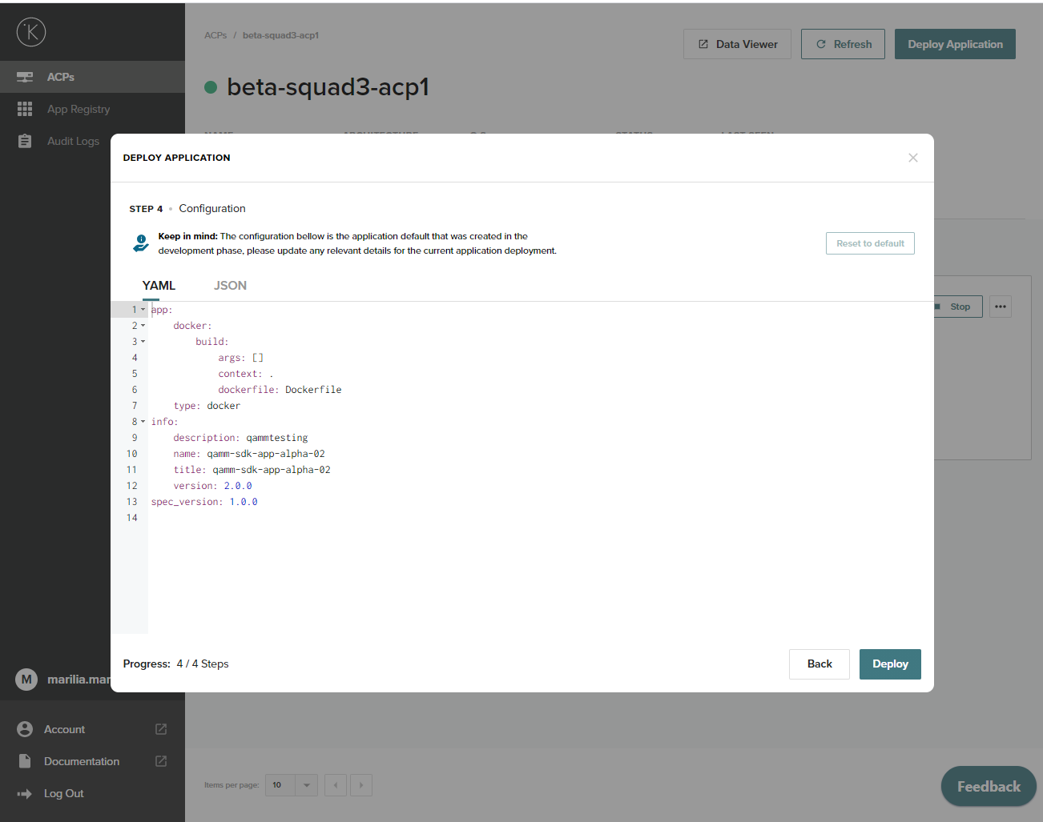Click the Account external link icon
The height and width of the screenshot is (822, 1043).
(161, 729)
